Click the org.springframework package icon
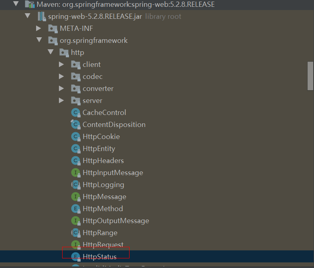 (x=53, y=40)
